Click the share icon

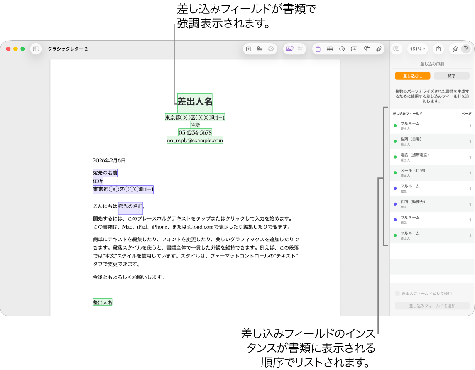tap(438, 49)
